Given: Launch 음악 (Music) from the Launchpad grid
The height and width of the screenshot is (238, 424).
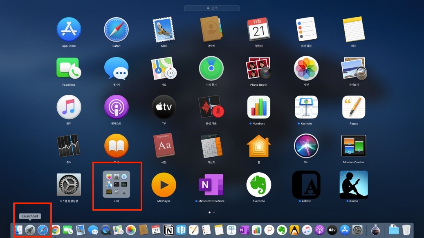Looking at the screenshot, I should tap(69, 107).
